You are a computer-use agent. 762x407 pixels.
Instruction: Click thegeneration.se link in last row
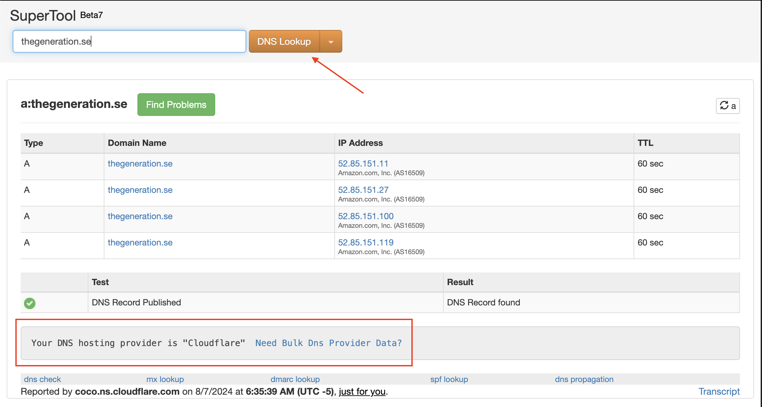coord(140,242)
